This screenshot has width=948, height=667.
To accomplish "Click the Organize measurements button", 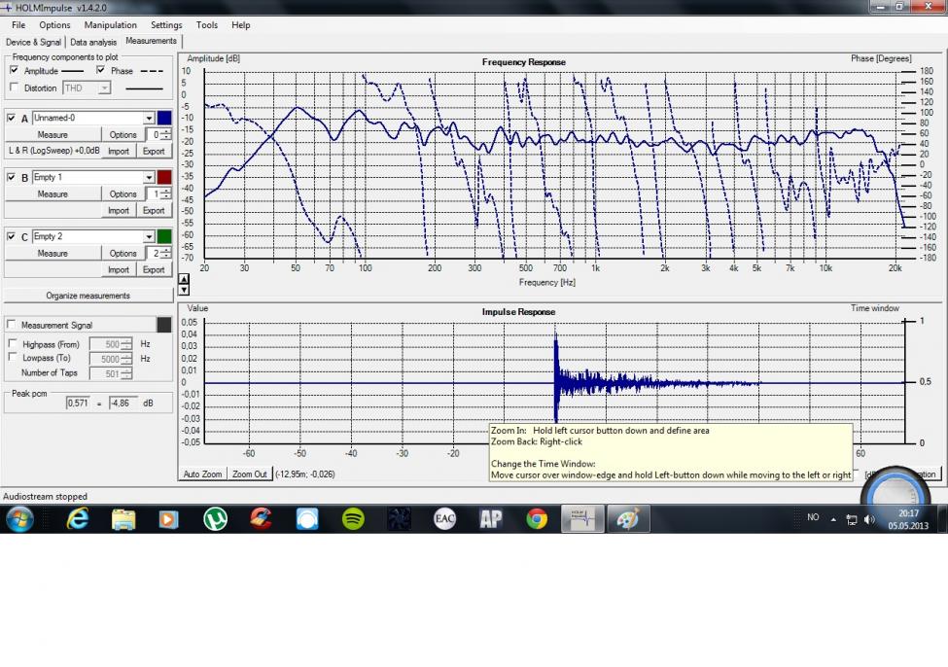I will pyautogui.click(x=88, y=296).
